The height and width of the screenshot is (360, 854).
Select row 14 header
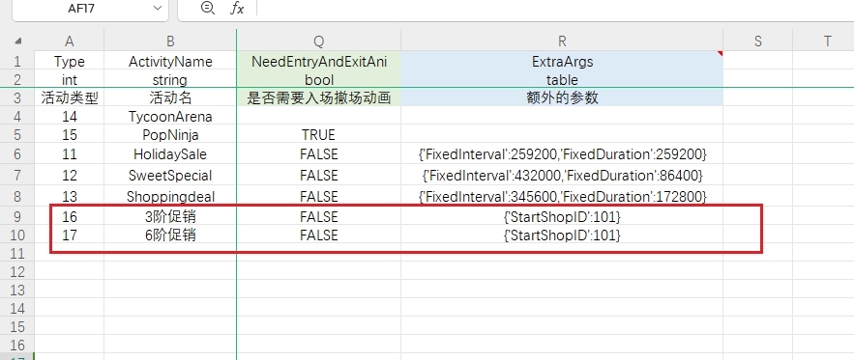(x=17, y=308)
